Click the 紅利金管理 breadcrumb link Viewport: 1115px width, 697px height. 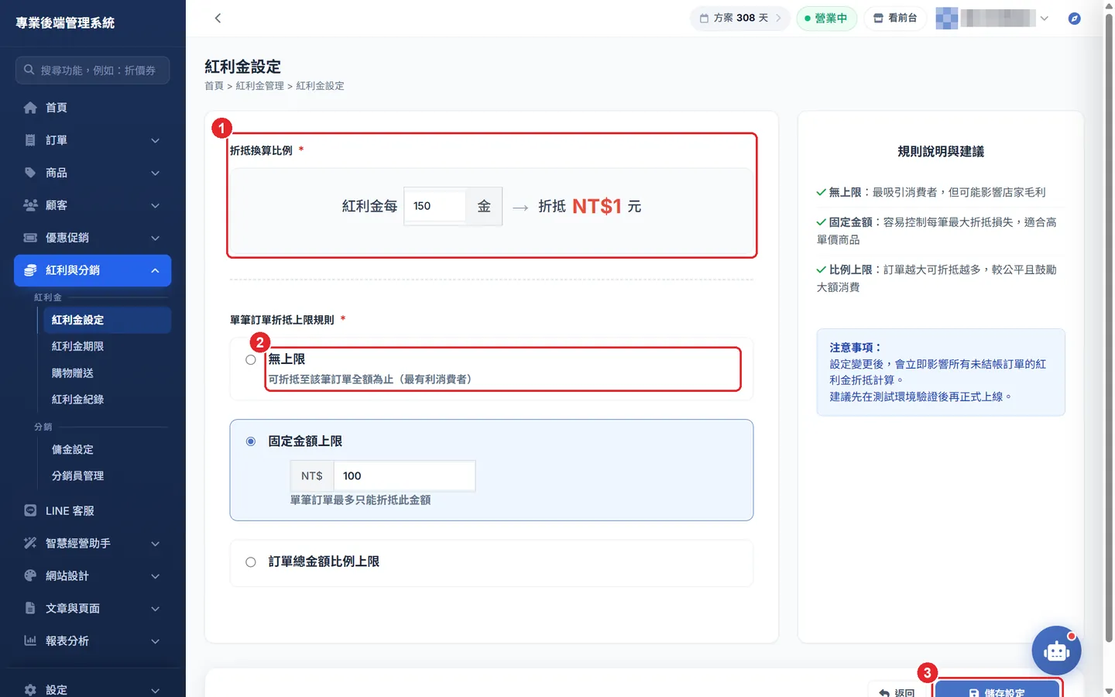(x=260, y=86)
